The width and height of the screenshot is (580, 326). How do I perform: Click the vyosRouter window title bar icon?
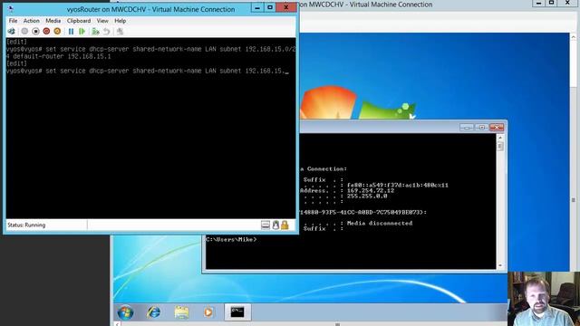11,9
